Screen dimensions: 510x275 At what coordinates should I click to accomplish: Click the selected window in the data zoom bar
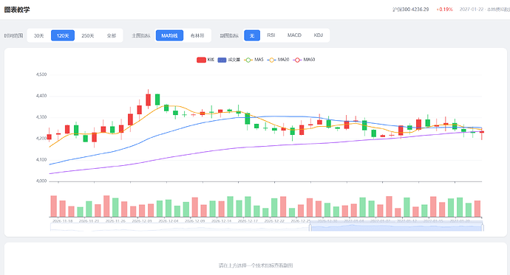pos(396,228)
